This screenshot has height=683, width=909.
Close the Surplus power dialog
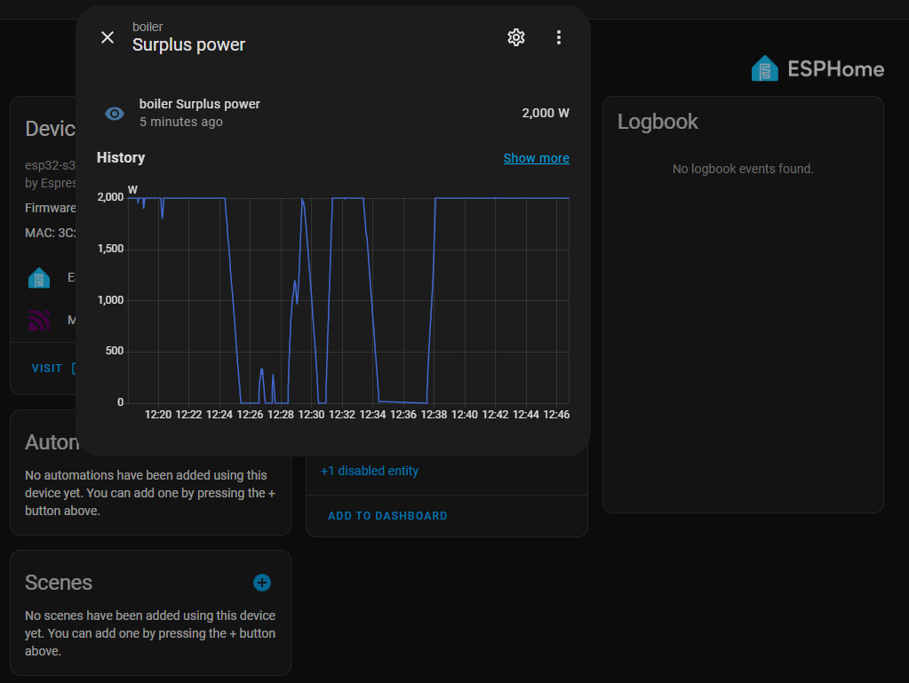pyautogui.click(x=108, y=37)
